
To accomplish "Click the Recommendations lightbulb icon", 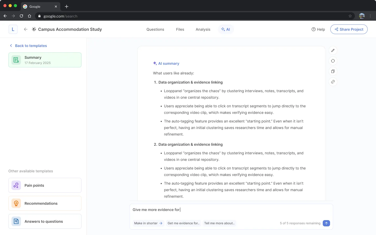I will pyautogui.click(x=16, y=203).
